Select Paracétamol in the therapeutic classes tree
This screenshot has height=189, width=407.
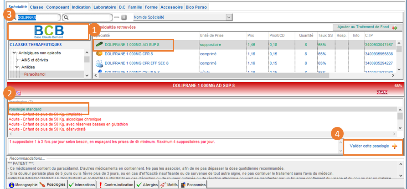click(38, 74)
